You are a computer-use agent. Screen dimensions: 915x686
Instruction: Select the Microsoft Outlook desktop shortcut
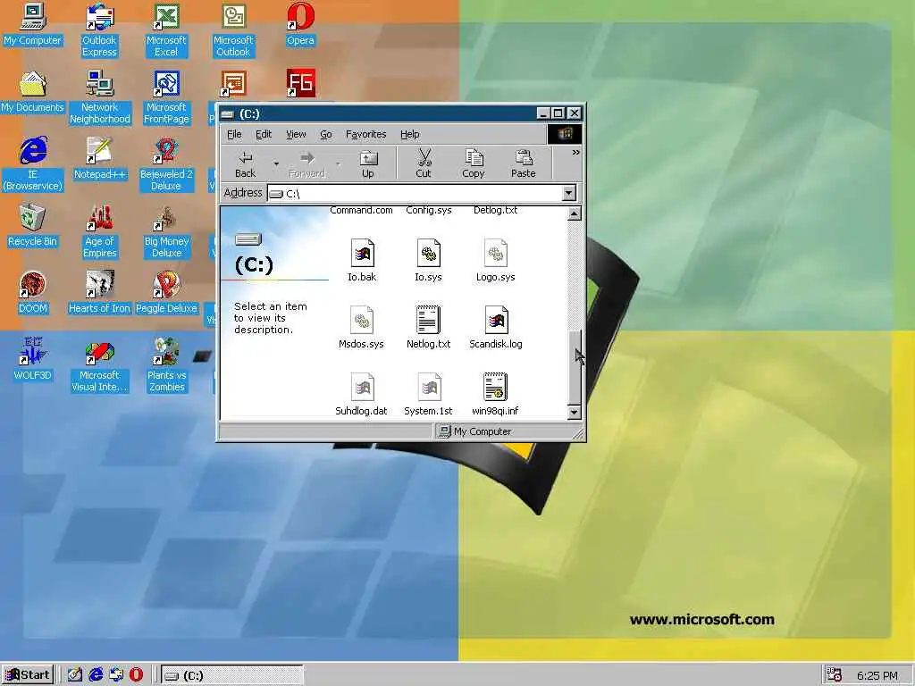click(233, 30)
